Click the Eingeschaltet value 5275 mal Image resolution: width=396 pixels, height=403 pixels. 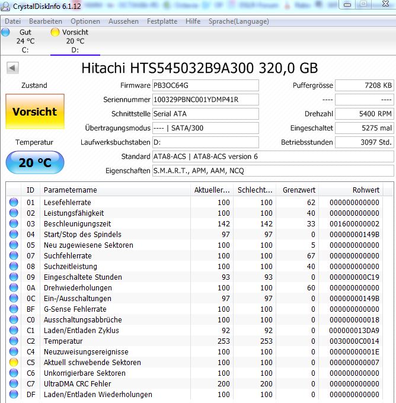(x=365, y=128)
